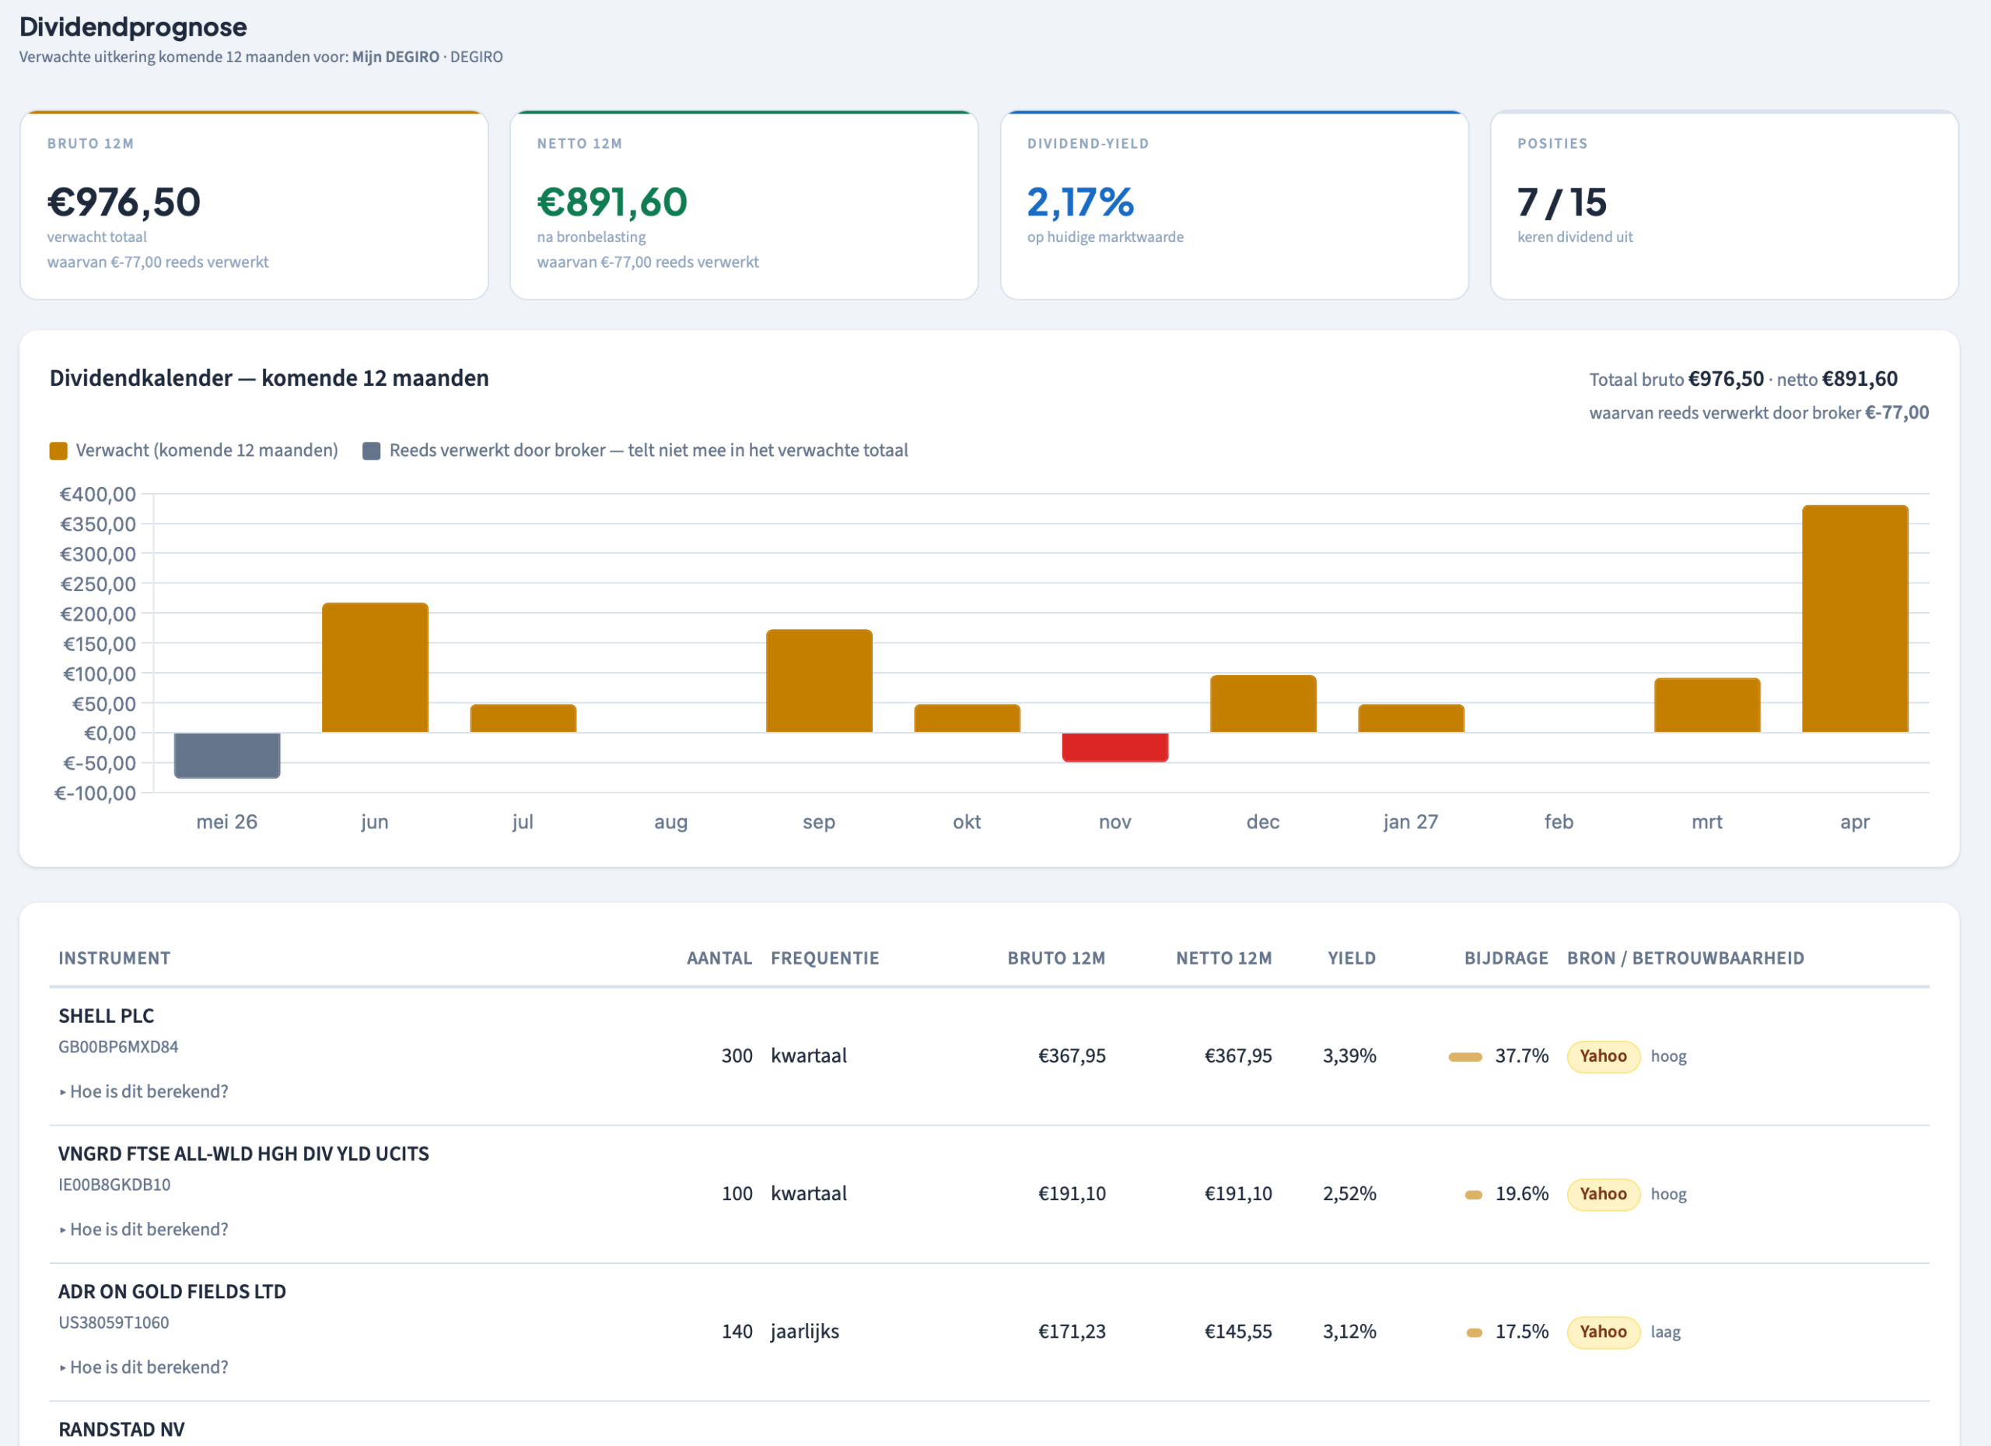Viewport: 1991px width, 1446px height.
Task: Click the Yahoo badge in the VNGRD FTSE row
Action: 1603,1194
